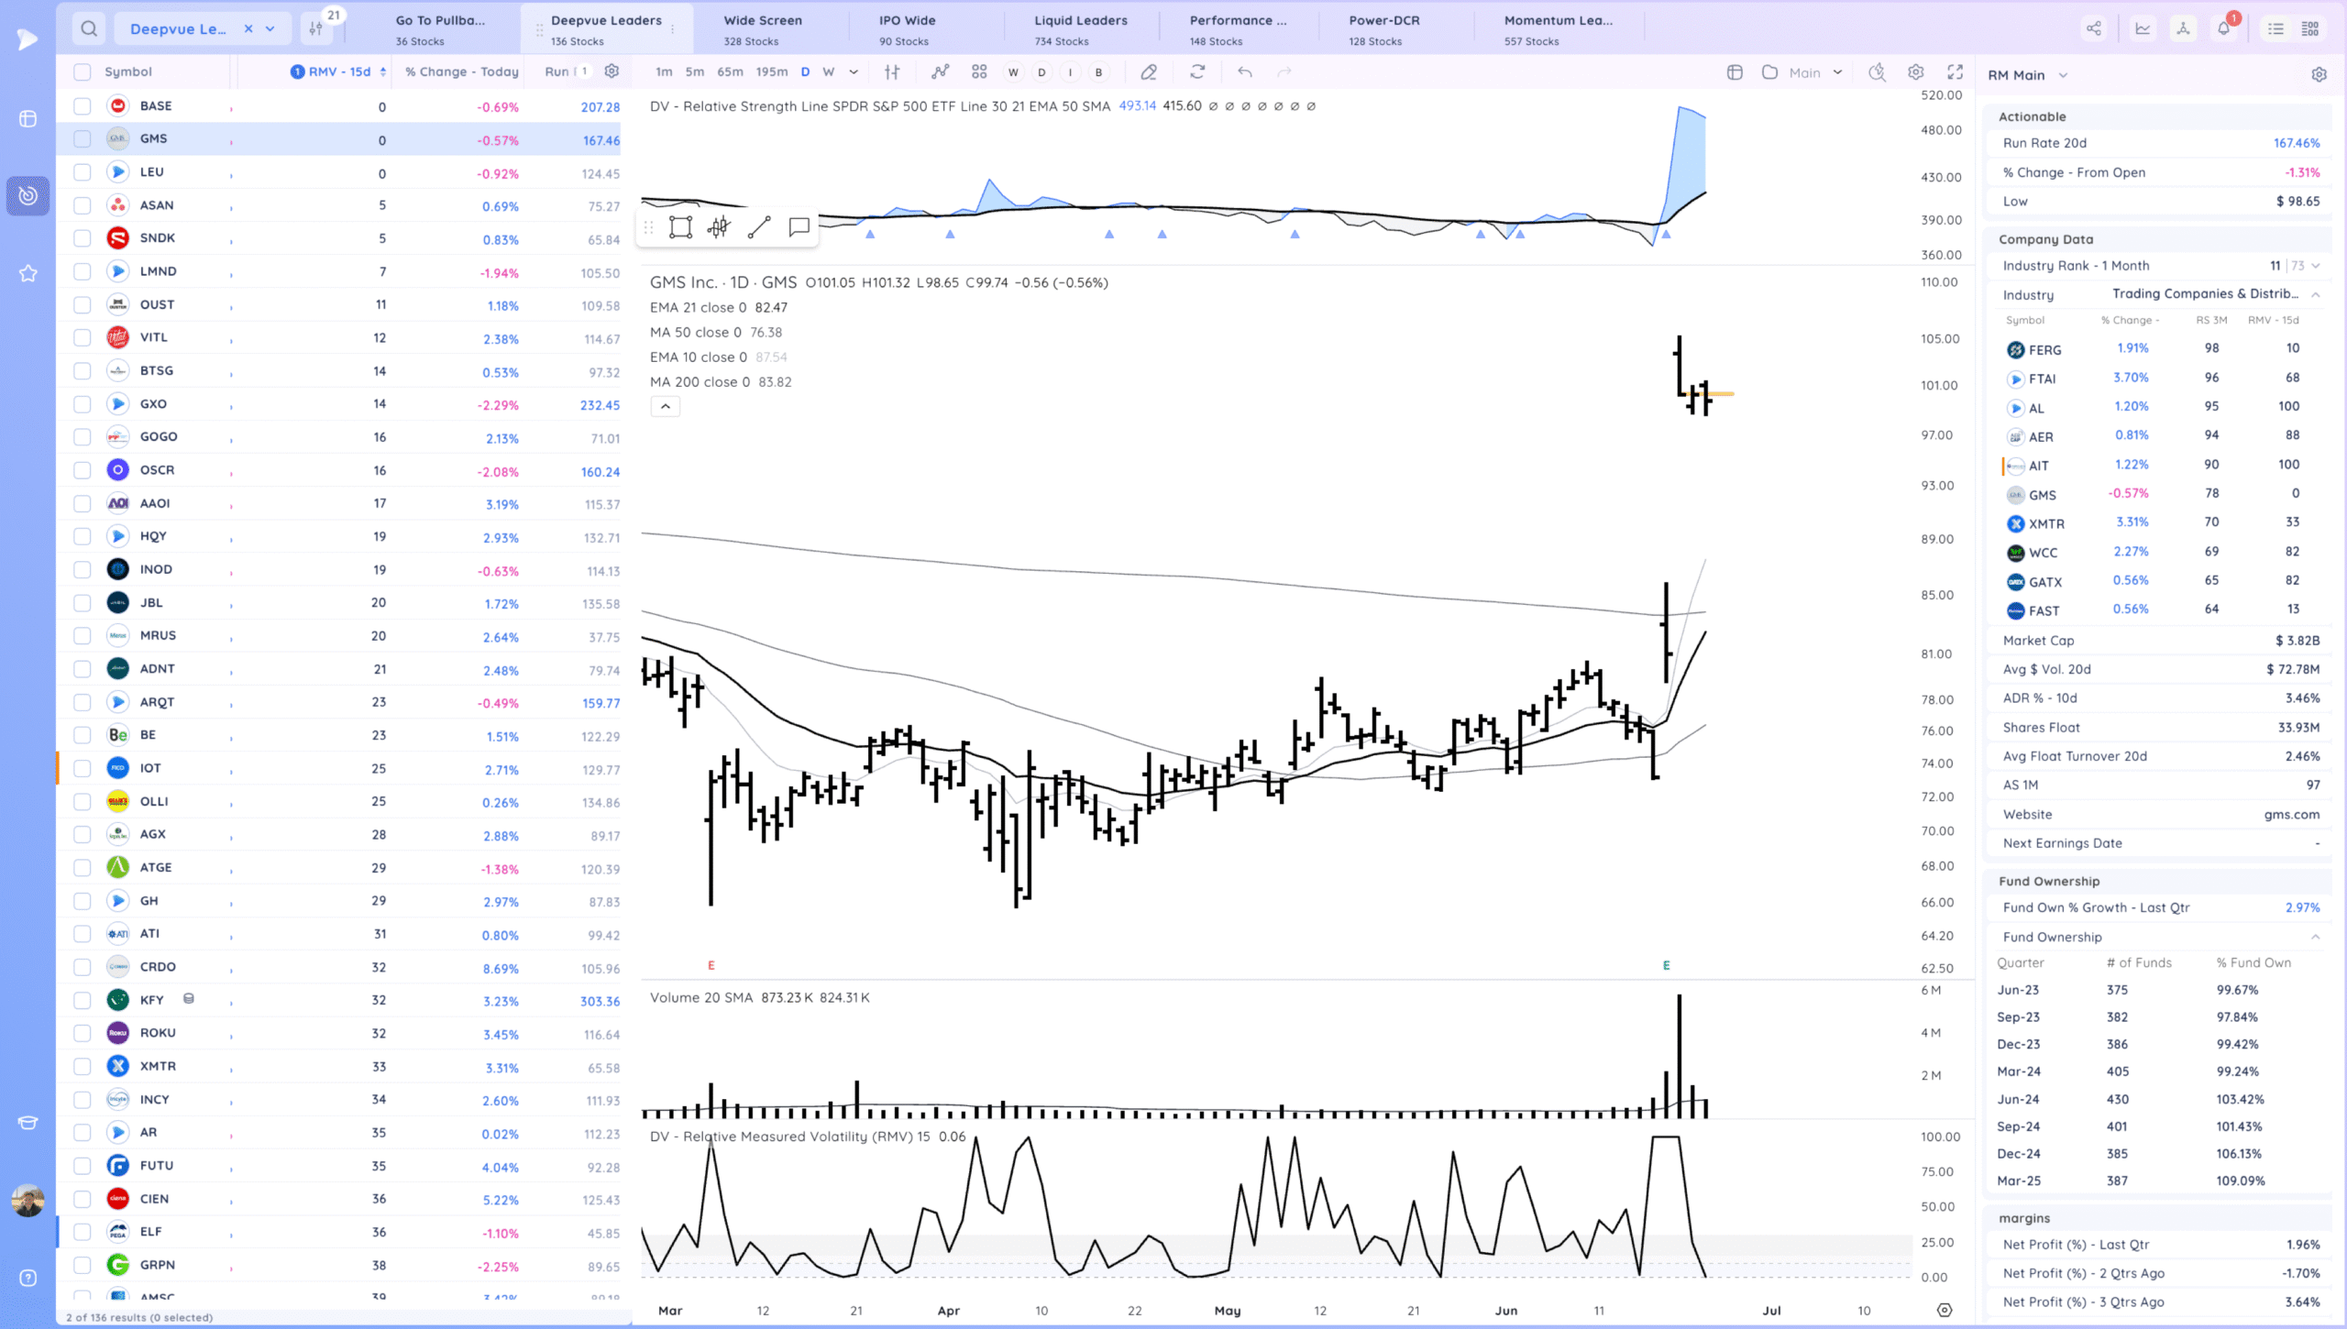Viewport: 2347px width, 1329px height.
Task: Check the BASE row checkbox
Action: (x=83, y=106)
